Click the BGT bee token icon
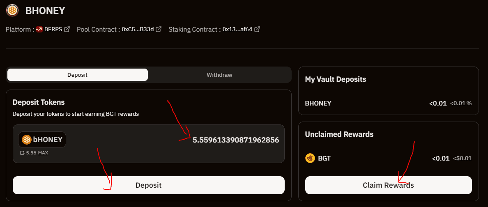The width and height of the screenshot is (488, 207). point(310,158)
